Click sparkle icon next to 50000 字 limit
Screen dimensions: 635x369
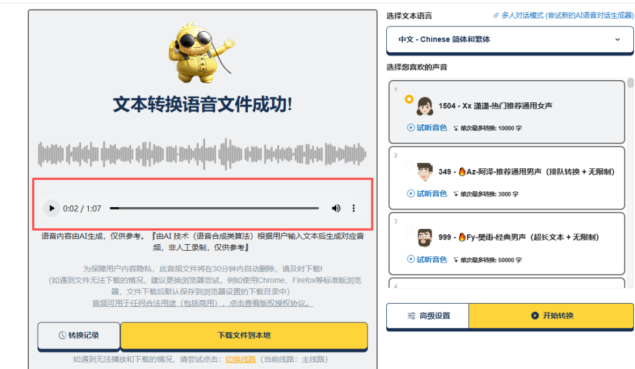[x=456, y=260]
